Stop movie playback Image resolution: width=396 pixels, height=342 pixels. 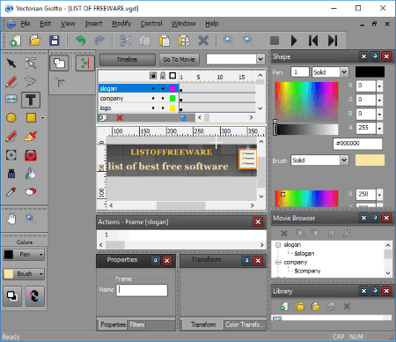click(275, 41)
